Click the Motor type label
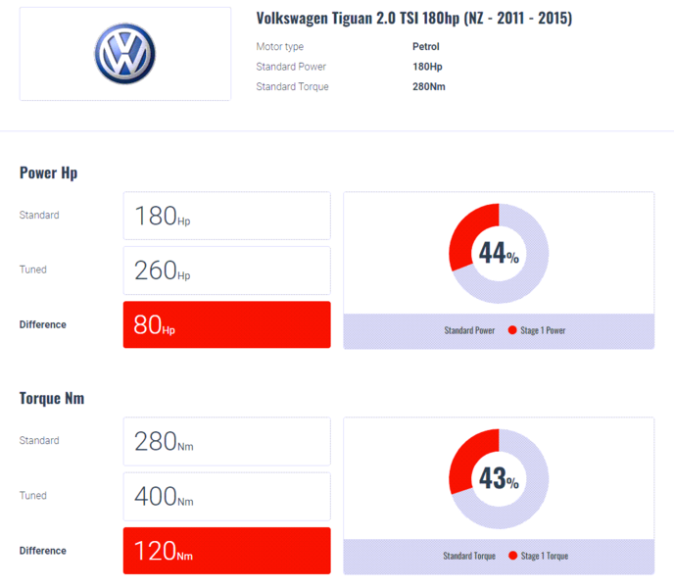 (280, 46)
